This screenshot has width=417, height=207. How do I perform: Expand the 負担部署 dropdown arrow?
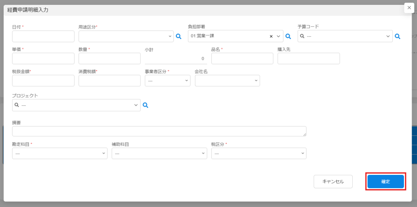[279, 37]
